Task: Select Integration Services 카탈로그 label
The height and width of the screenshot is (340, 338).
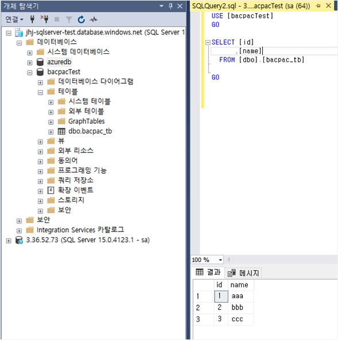Action: (80, 230)
